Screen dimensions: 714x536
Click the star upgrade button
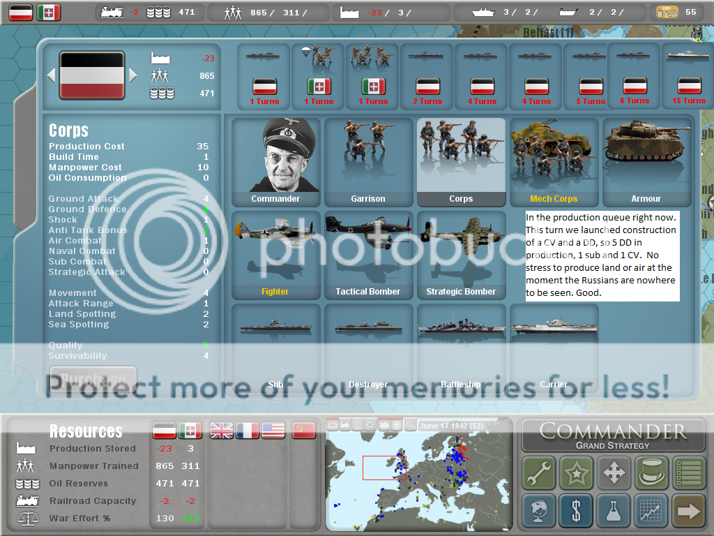coord(576,473)
